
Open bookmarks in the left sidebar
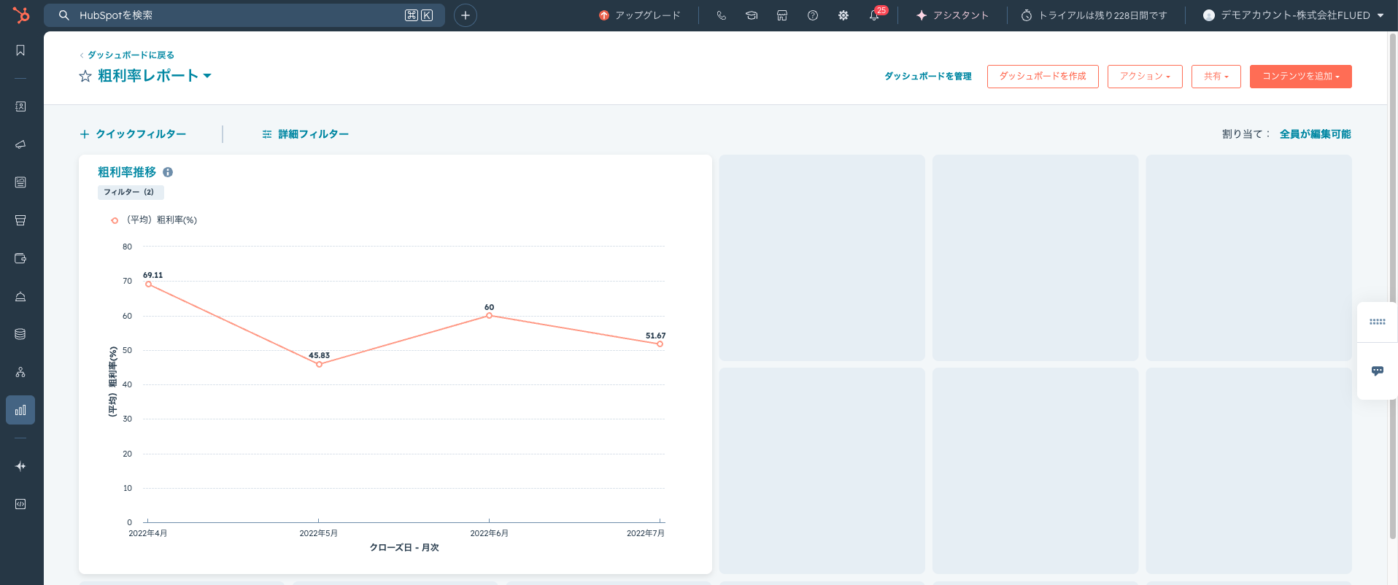point(20,50)
